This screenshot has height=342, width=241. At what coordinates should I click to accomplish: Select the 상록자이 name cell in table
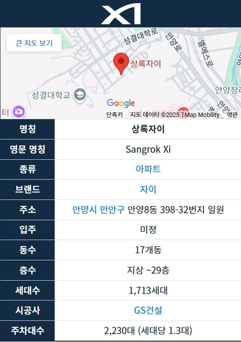(148, 129)
